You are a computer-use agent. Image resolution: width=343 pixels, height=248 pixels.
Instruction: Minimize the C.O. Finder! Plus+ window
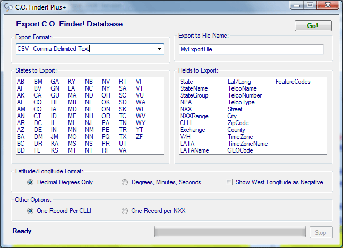point(297,5)
